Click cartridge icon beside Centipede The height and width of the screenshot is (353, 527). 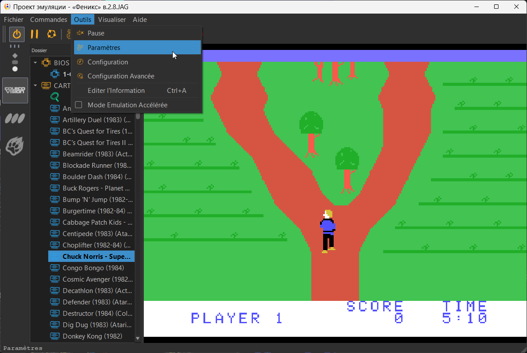pyautogui.click(x=55, y=233)
